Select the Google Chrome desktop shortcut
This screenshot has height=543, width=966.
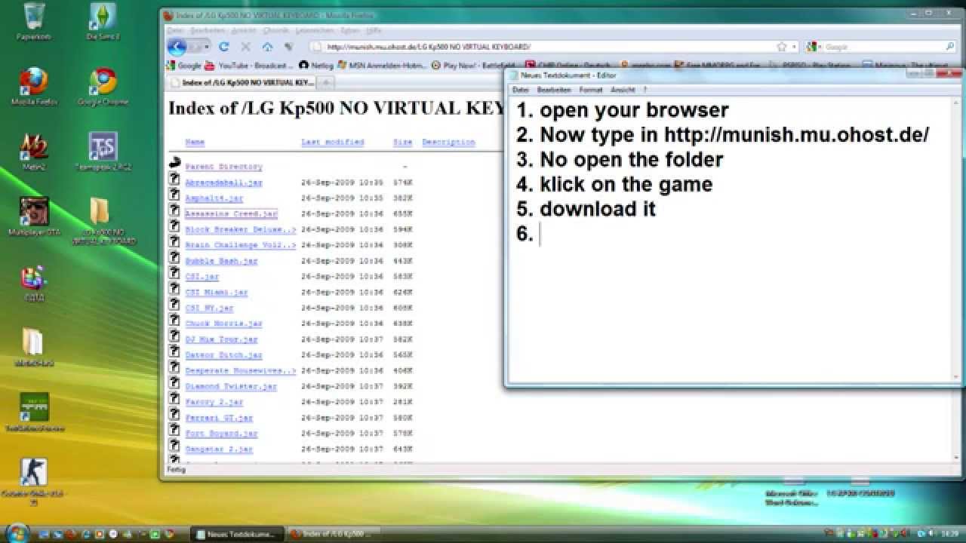pyautogui.click(x=103, y=86)
